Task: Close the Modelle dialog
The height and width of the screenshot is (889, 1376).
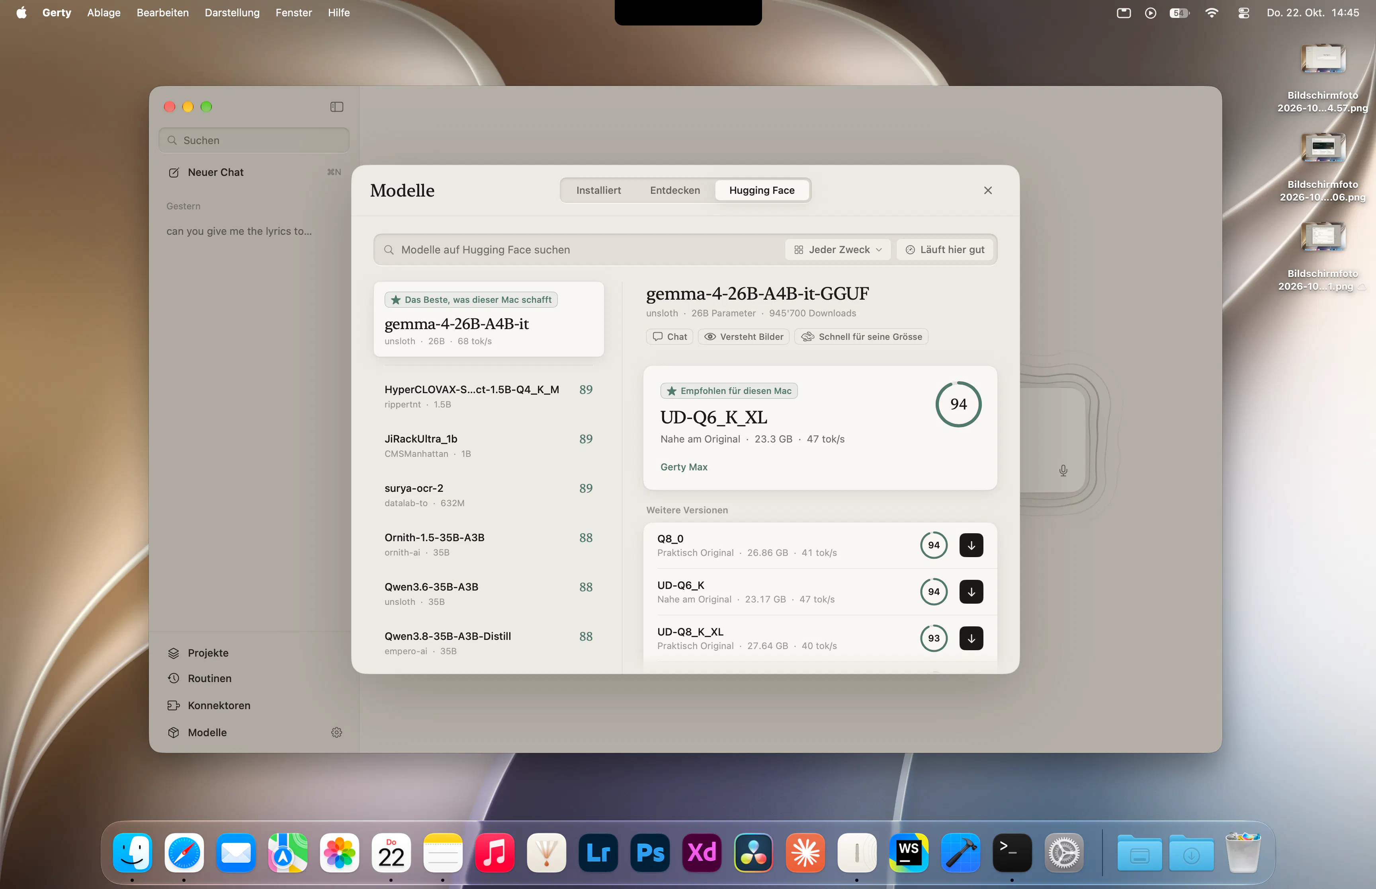Action: click(x=988, y=190)
